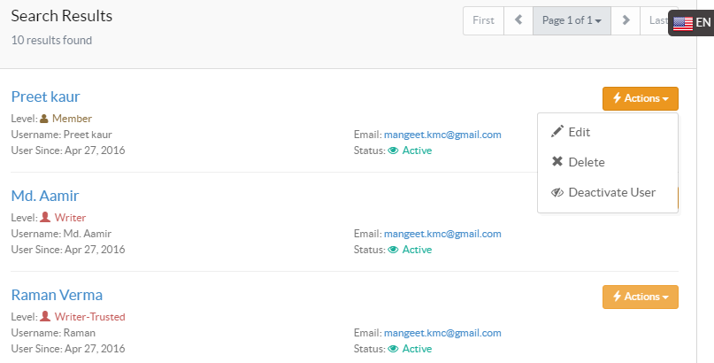Click the next page arrow icon
The width and height of the screenshot is (714, 363).
coord(626,20)
